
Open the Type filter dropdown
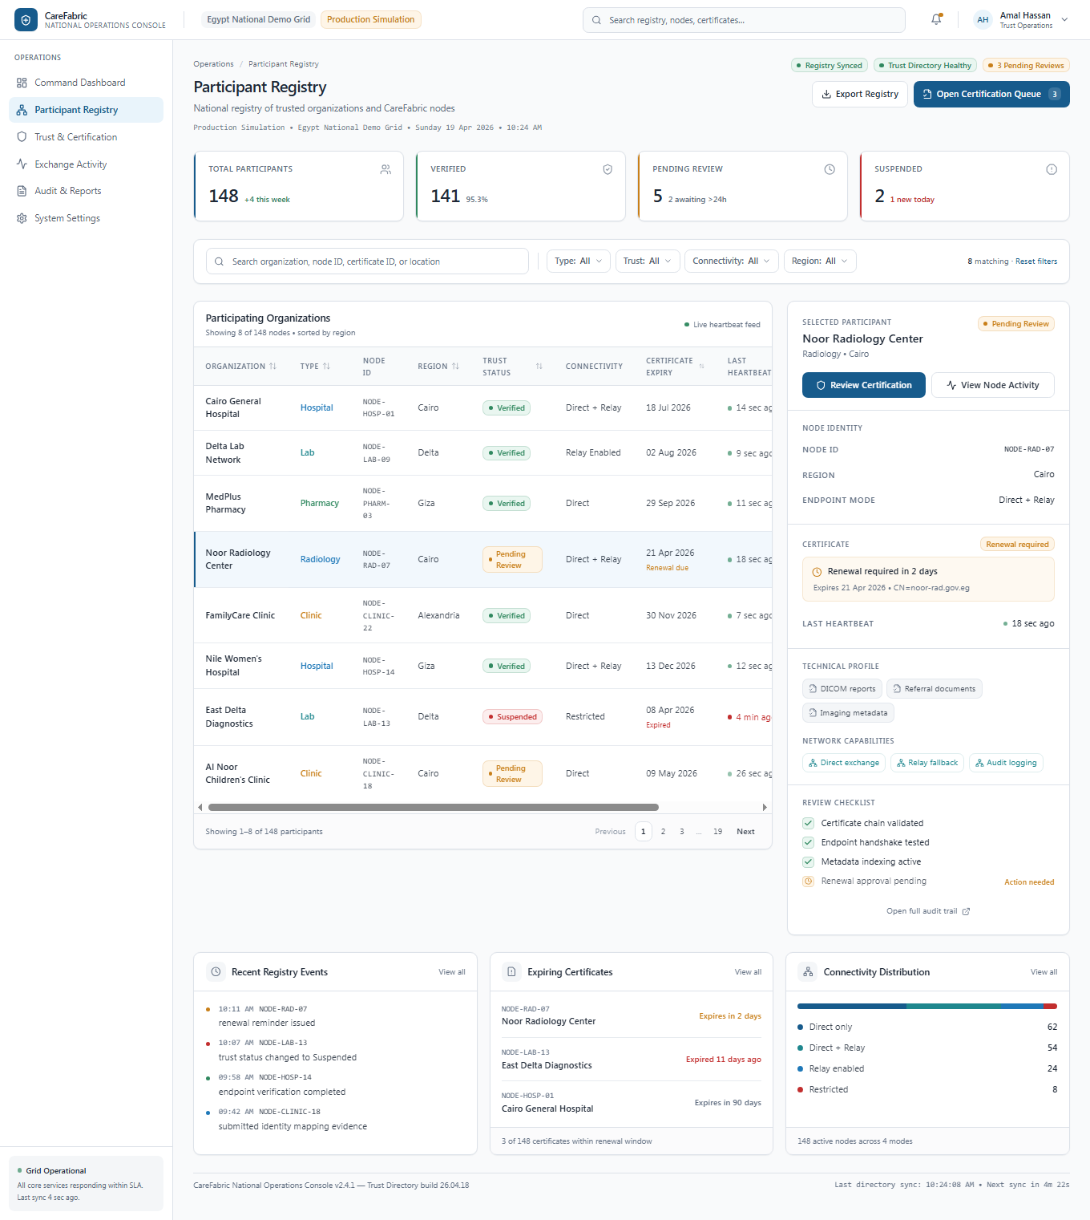578,261
